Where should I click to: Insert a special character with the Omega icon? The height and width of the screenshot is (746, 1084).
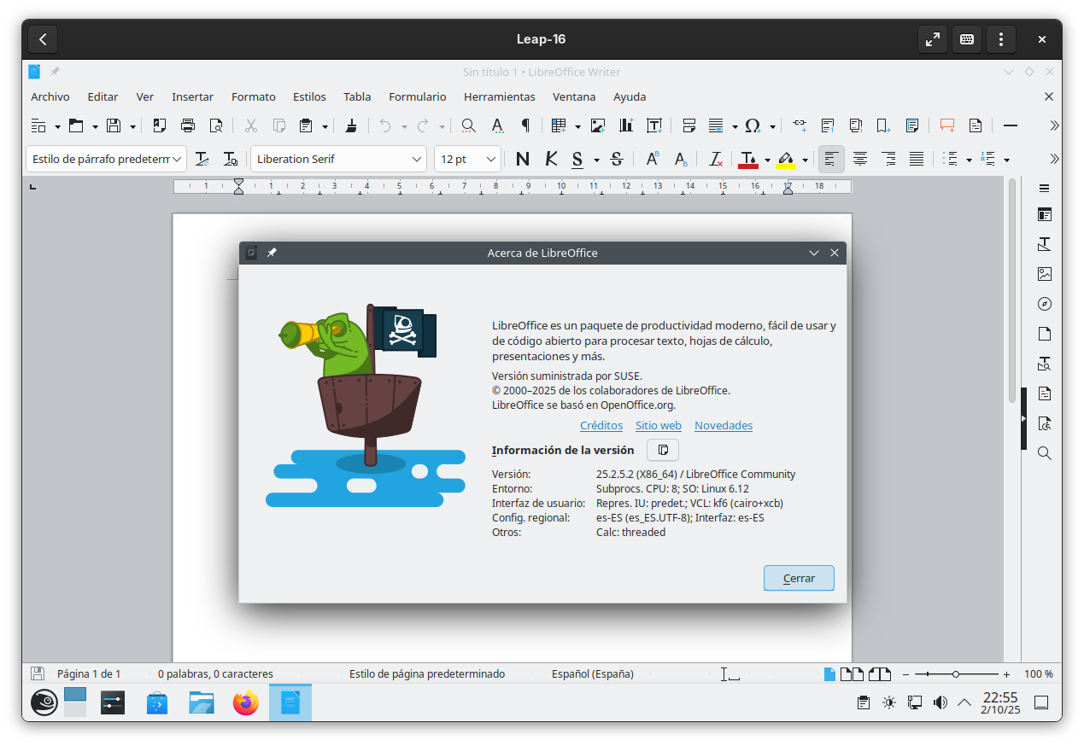pos(752,125)
